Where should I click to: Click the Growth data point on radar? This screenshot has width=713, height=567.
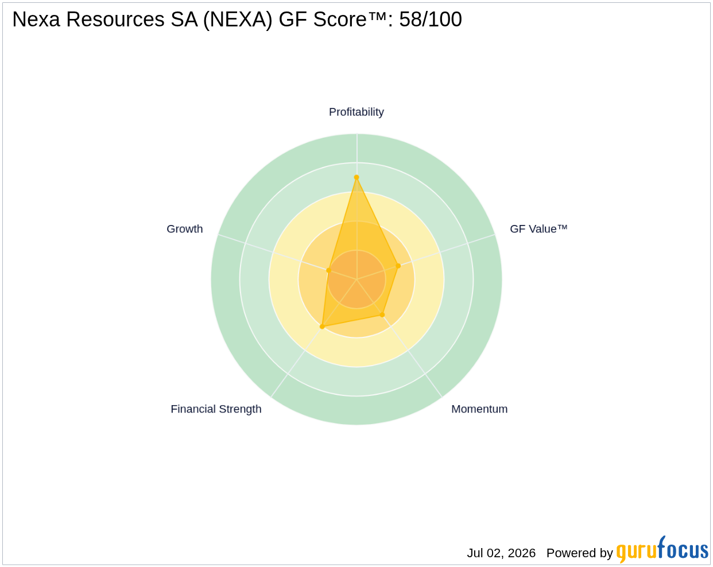click(x=328, y=270)
